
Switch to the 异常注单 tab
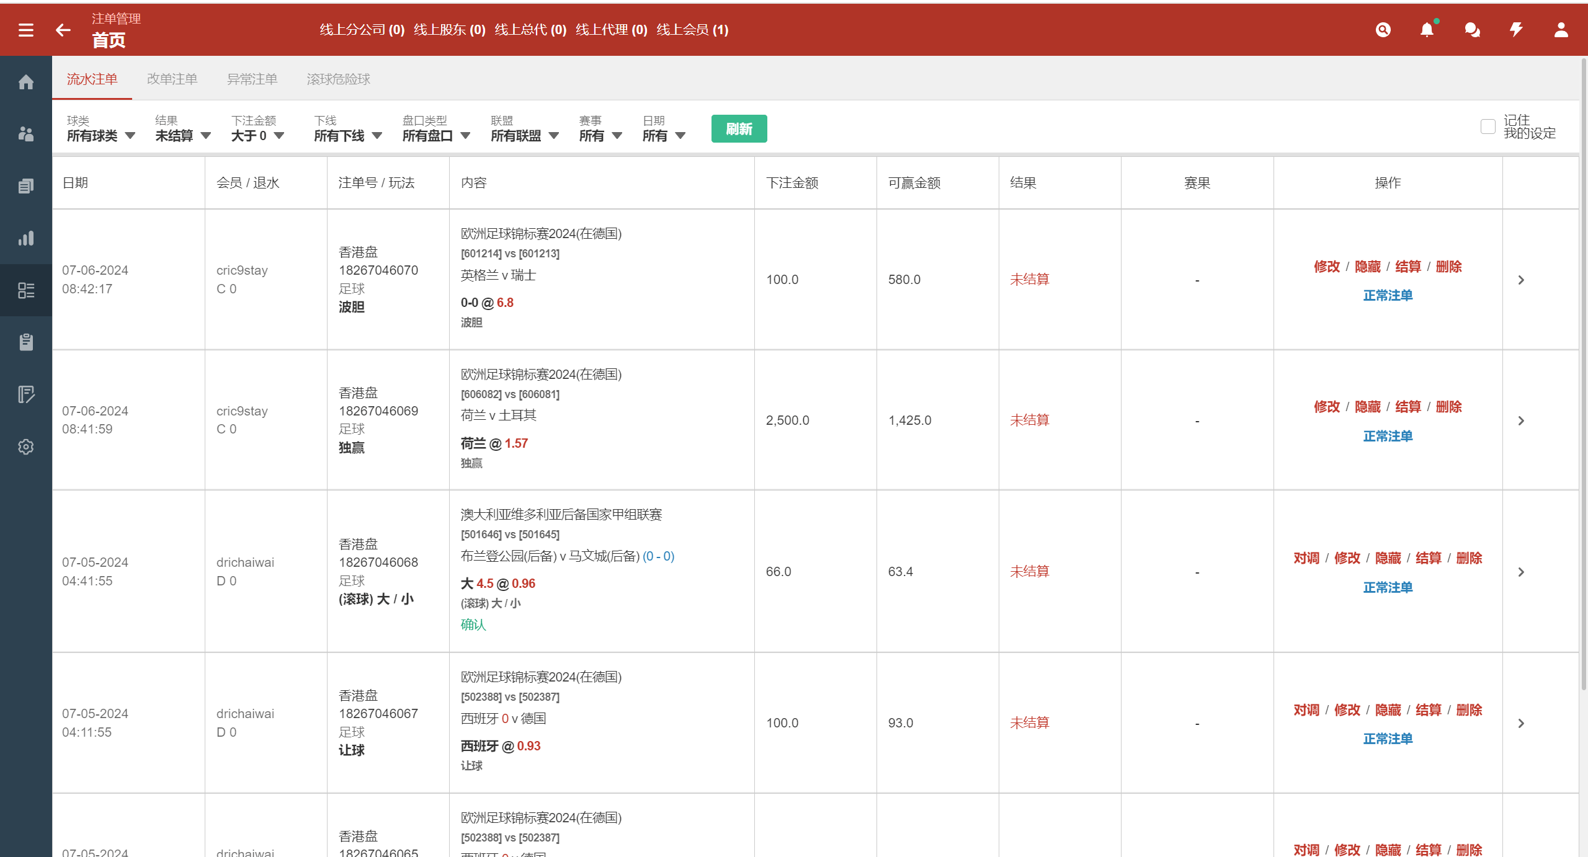[252, 79]
